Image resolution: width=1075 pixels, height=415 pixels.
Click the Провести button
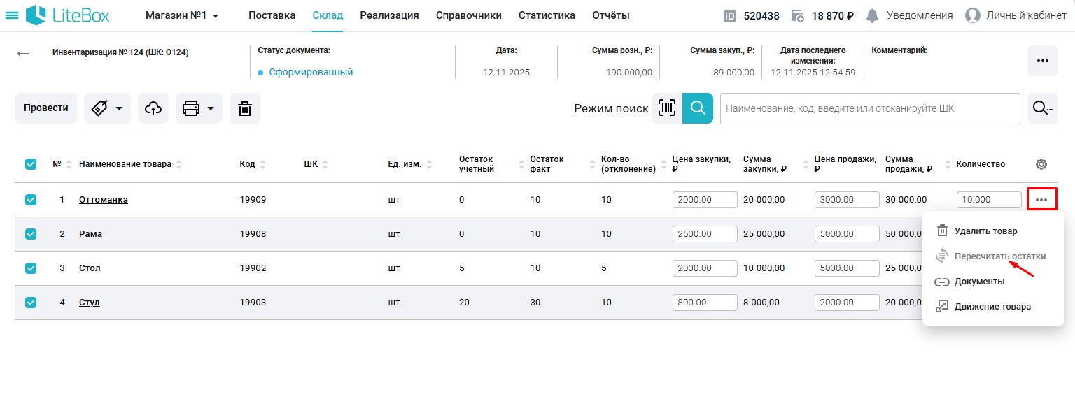45,108
